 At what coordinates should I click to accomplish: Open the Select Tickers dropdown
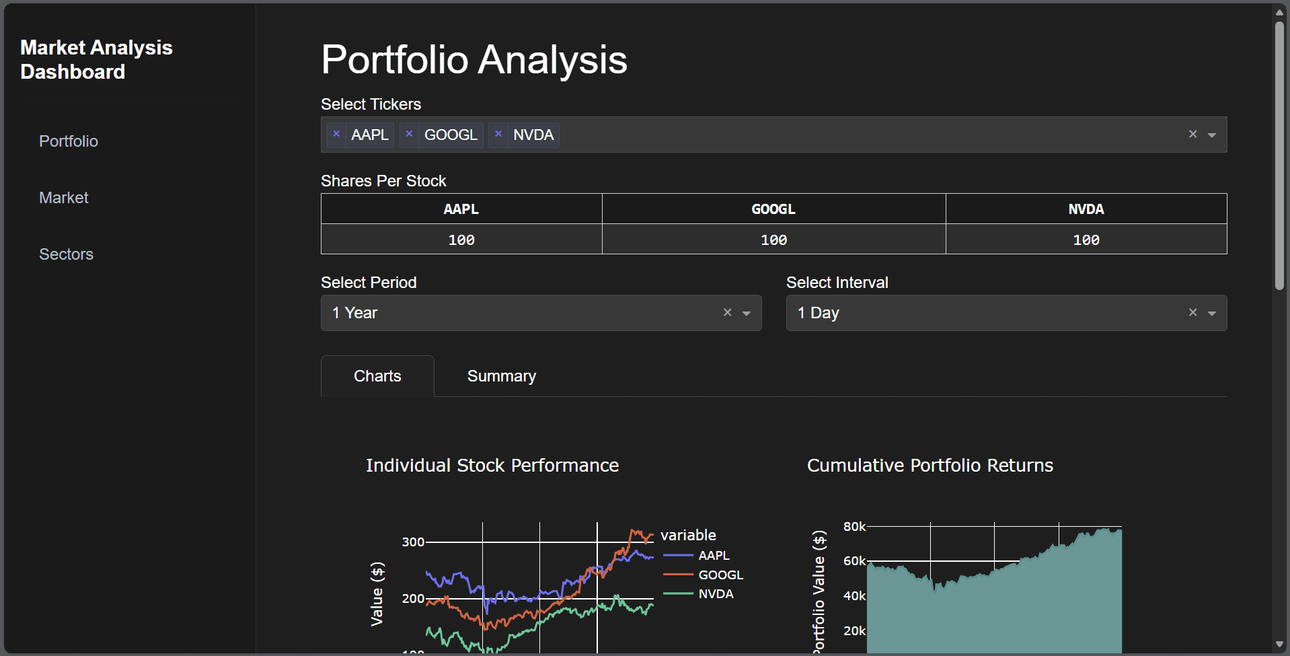pyautogui.click(x=1213, y=135)
